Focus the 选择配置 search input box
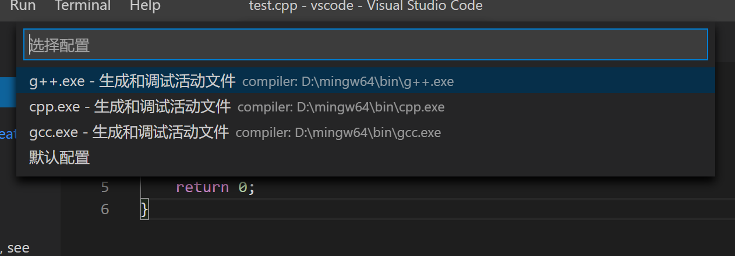 point(365,45)
